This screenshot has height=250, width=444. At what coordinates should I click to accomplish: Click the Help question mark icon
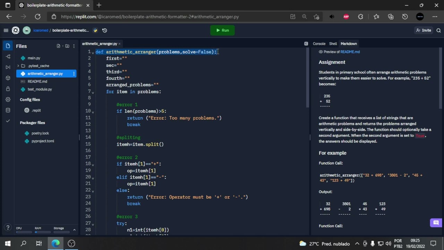click(8, 228)
